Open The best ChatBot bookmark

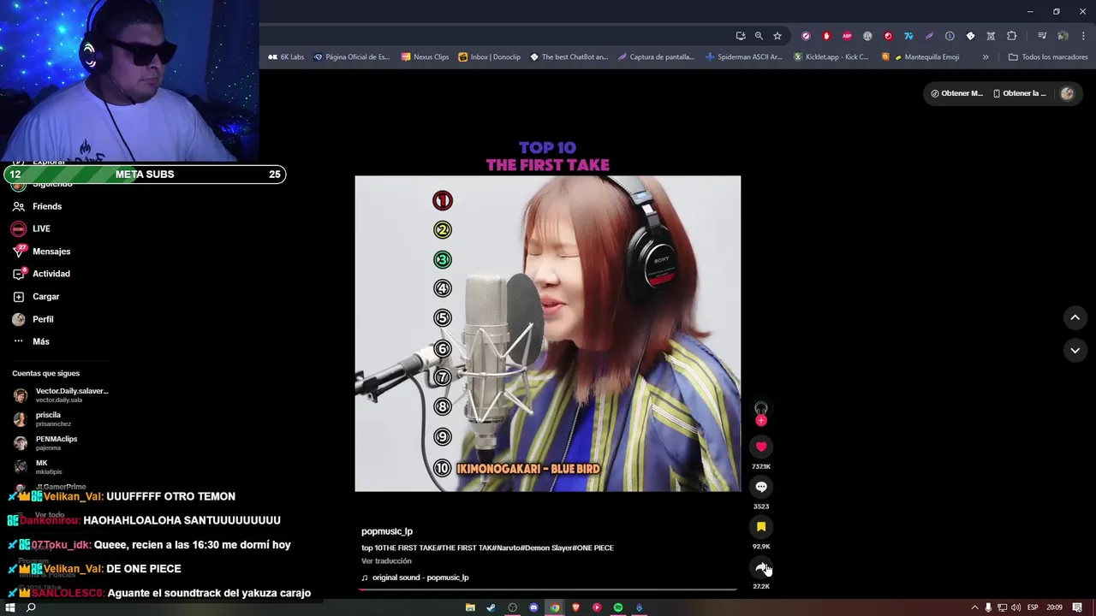(569, 57)
